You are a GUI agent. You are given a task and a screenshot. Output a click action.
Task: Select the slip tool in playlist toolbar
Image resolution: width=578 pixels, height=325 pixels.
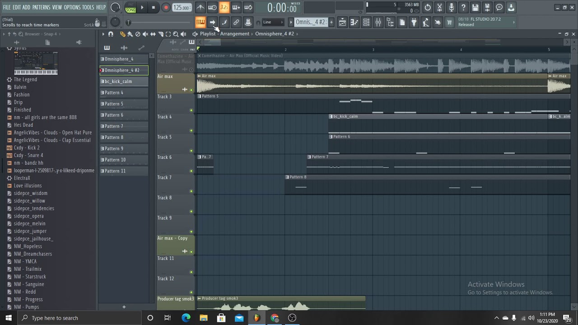(153, 34)
